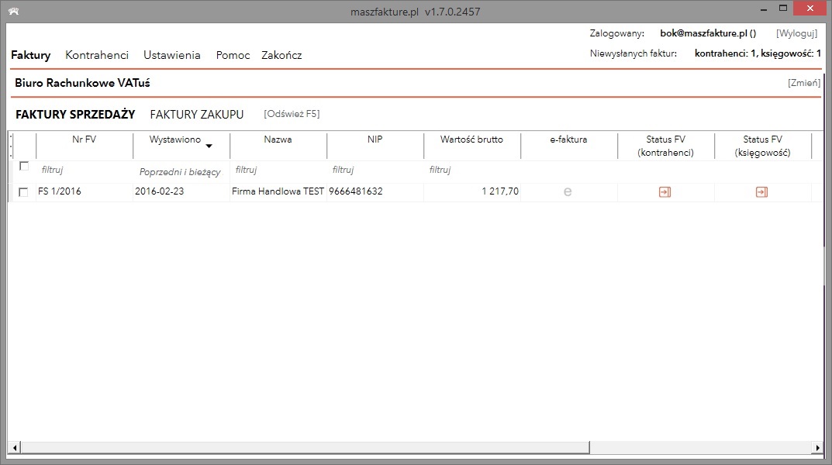Click the Nazwa filter field
The height and width of the screenshot is (465, 832).
[x=278, y=170]
